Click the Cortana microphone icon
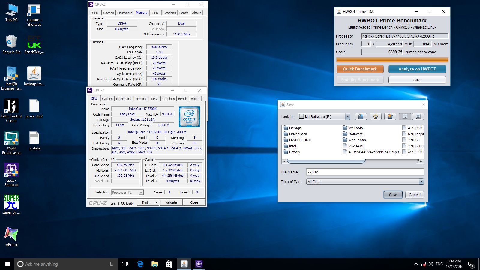 (111, 264)
